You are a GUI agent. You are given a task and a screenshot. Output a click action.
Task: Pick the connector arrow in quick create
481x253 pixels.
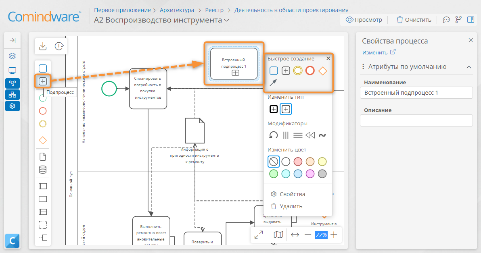273,83
